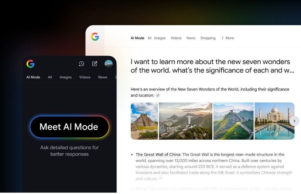Click the Meet AI Mode button
The height and width of the screenshot is (194, 301).
pyautogui.click(x=70, y=127)
